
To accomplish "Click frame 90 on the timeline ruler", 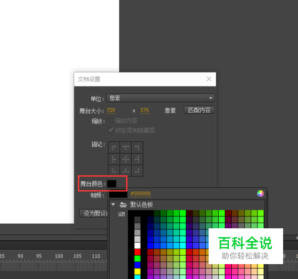I will click(x=20, y=256).
